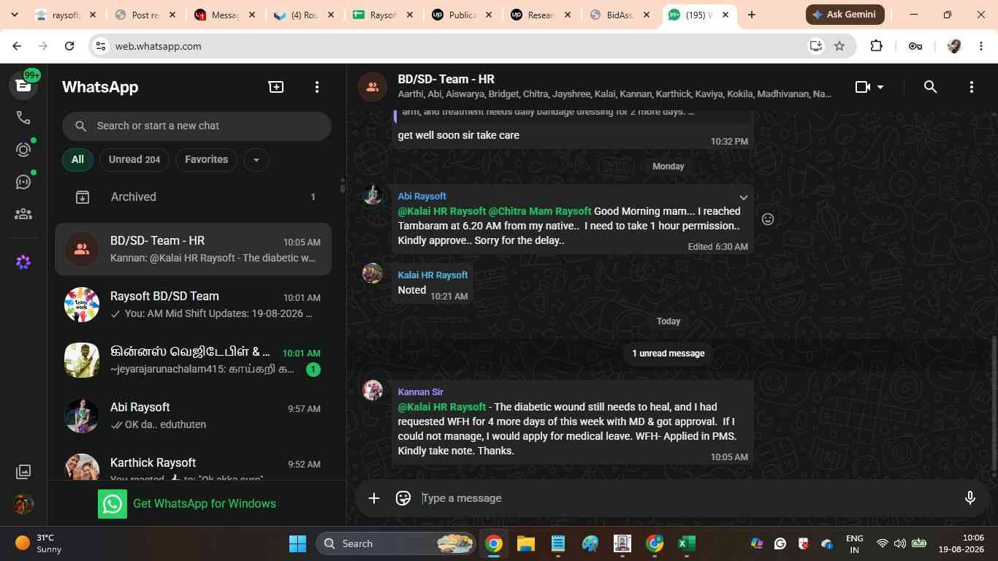Expand the video call dropdown arrow
998x561 pixels.
[880, 87]
